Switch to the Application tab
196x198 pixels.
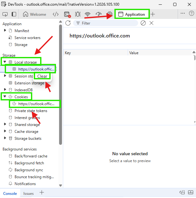(x=132, y=14)
